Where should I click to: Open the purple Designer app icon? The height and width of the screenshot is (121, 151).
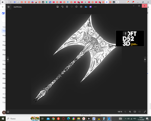[x=91, y=7]
